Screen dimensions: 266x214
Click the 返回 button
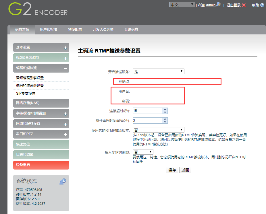[185, 170]
